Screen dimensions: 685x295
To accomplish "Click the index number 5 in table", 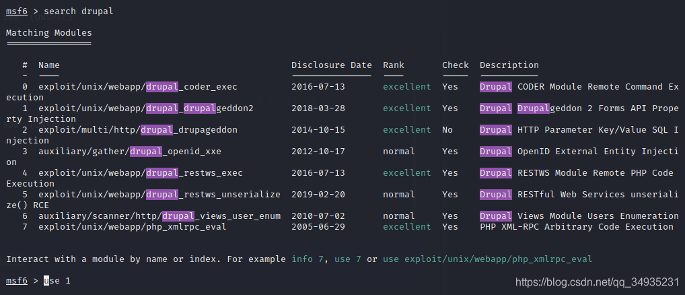I will (25, 195).
